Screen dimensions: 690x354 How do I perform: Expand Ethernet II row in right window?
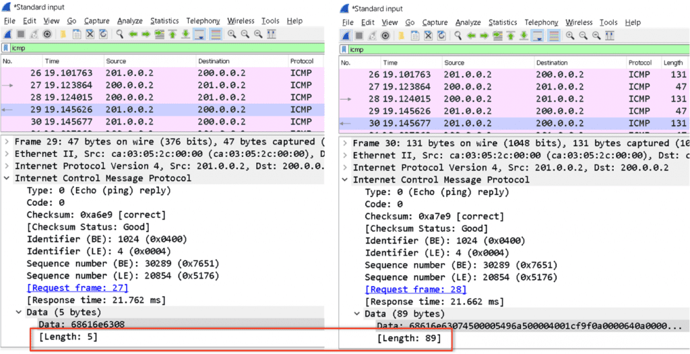(344, 155)
